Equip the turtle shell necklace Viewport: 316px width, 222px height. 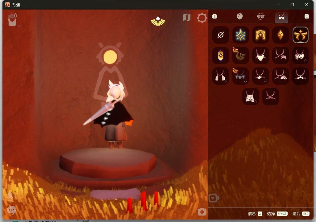[x=280, y=76]
